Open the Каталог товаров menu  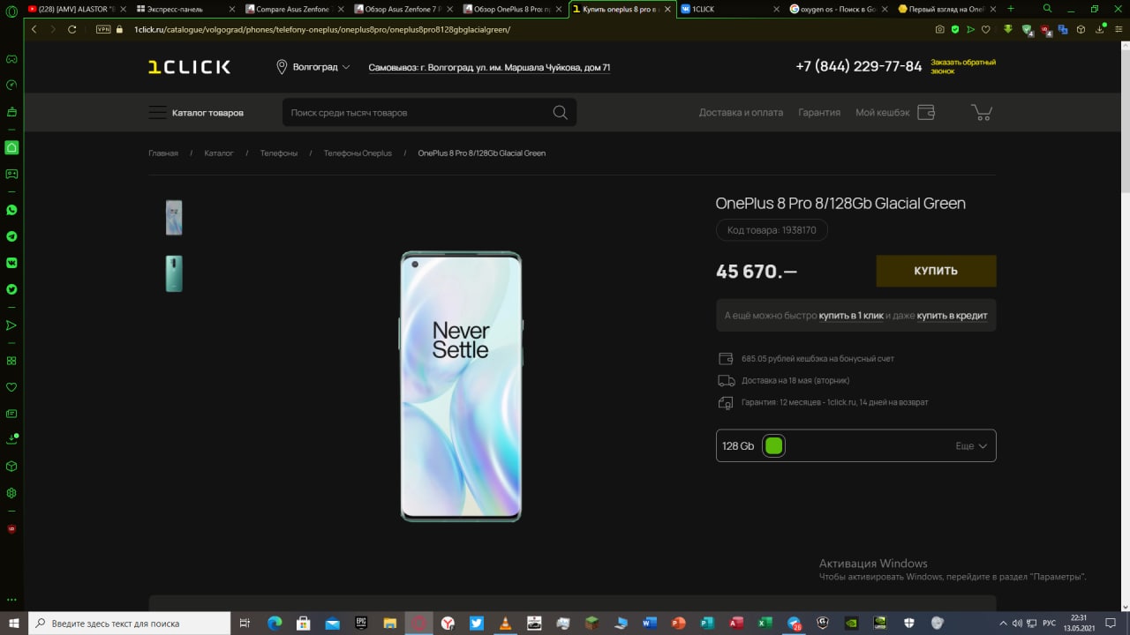(196, 113)
